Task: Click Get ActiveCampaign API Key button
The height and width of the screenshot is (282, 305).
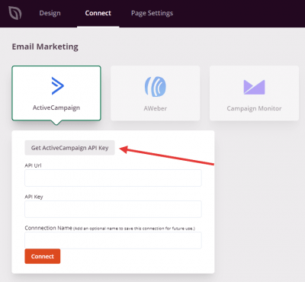Action: (x=69, y=148)
